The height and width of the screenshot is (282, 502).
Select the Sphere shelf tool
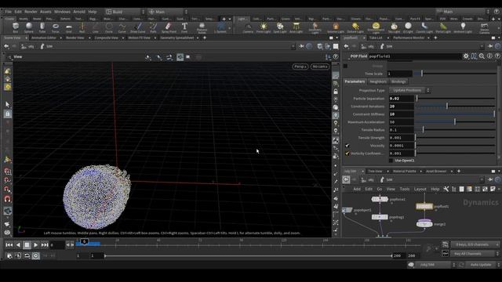[x=29, y=27]
